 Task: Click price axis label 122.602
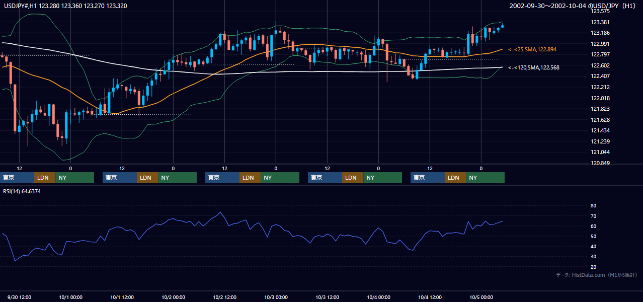click(600, 65)
